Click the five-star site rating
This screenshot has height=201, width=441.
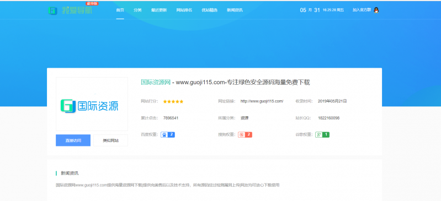[173, 101]
